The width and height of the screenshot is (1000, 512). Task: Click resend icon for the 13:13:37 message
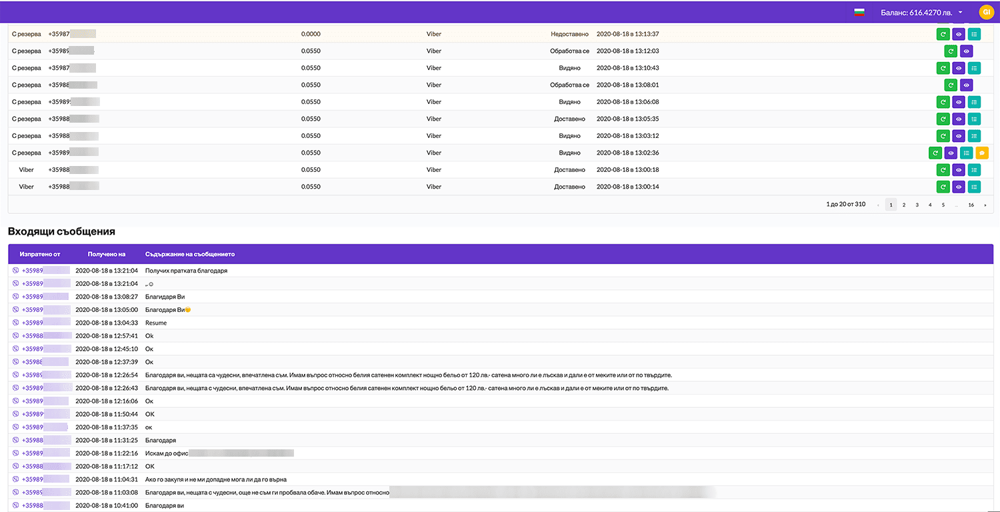pos(943,34)
